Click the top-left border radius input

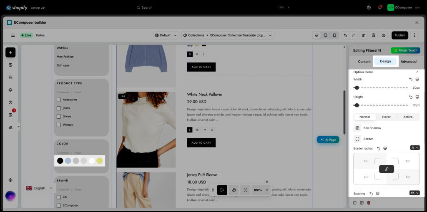(x=365, y=161)
